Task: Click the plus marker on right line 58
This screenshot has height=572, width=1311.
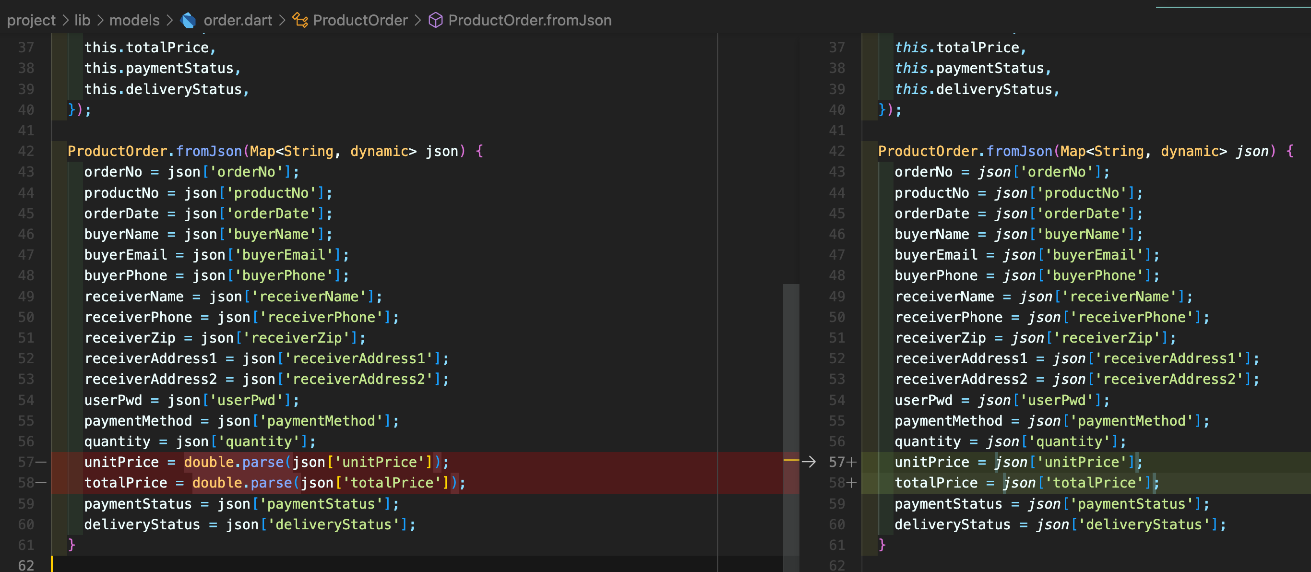Action: [851, 482]
